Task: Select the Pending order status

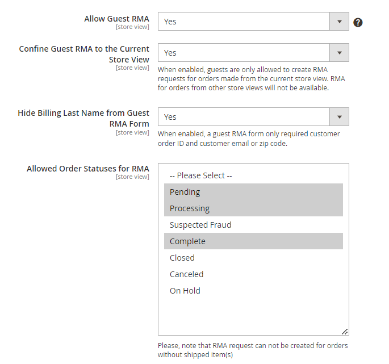Action: tap(253, 192)
